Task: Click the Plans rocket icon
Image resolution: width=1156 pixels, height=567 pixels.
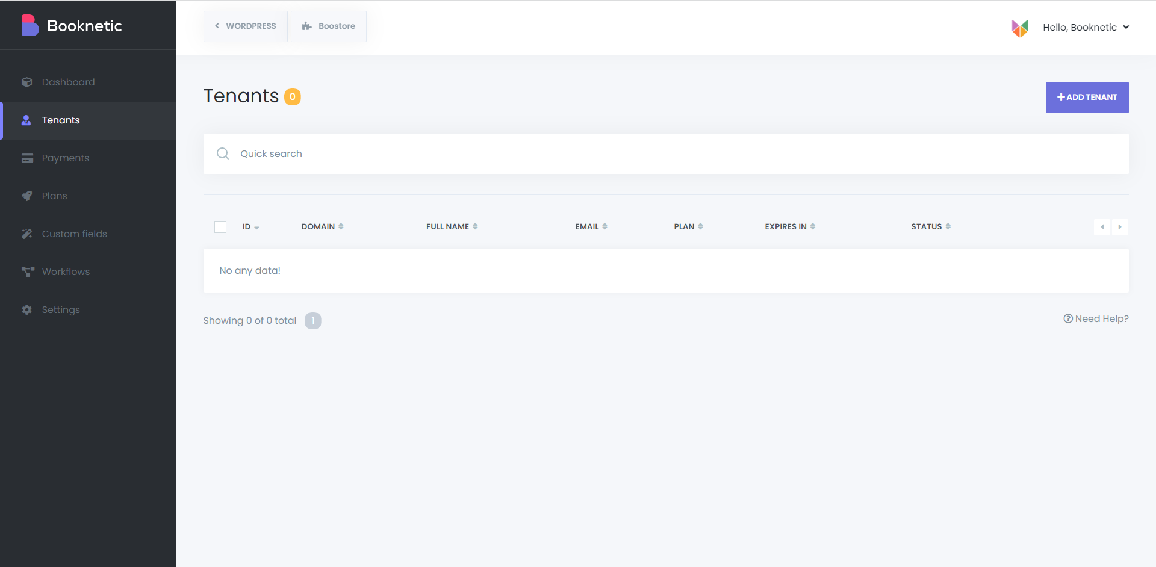Action: coord(27,196)
